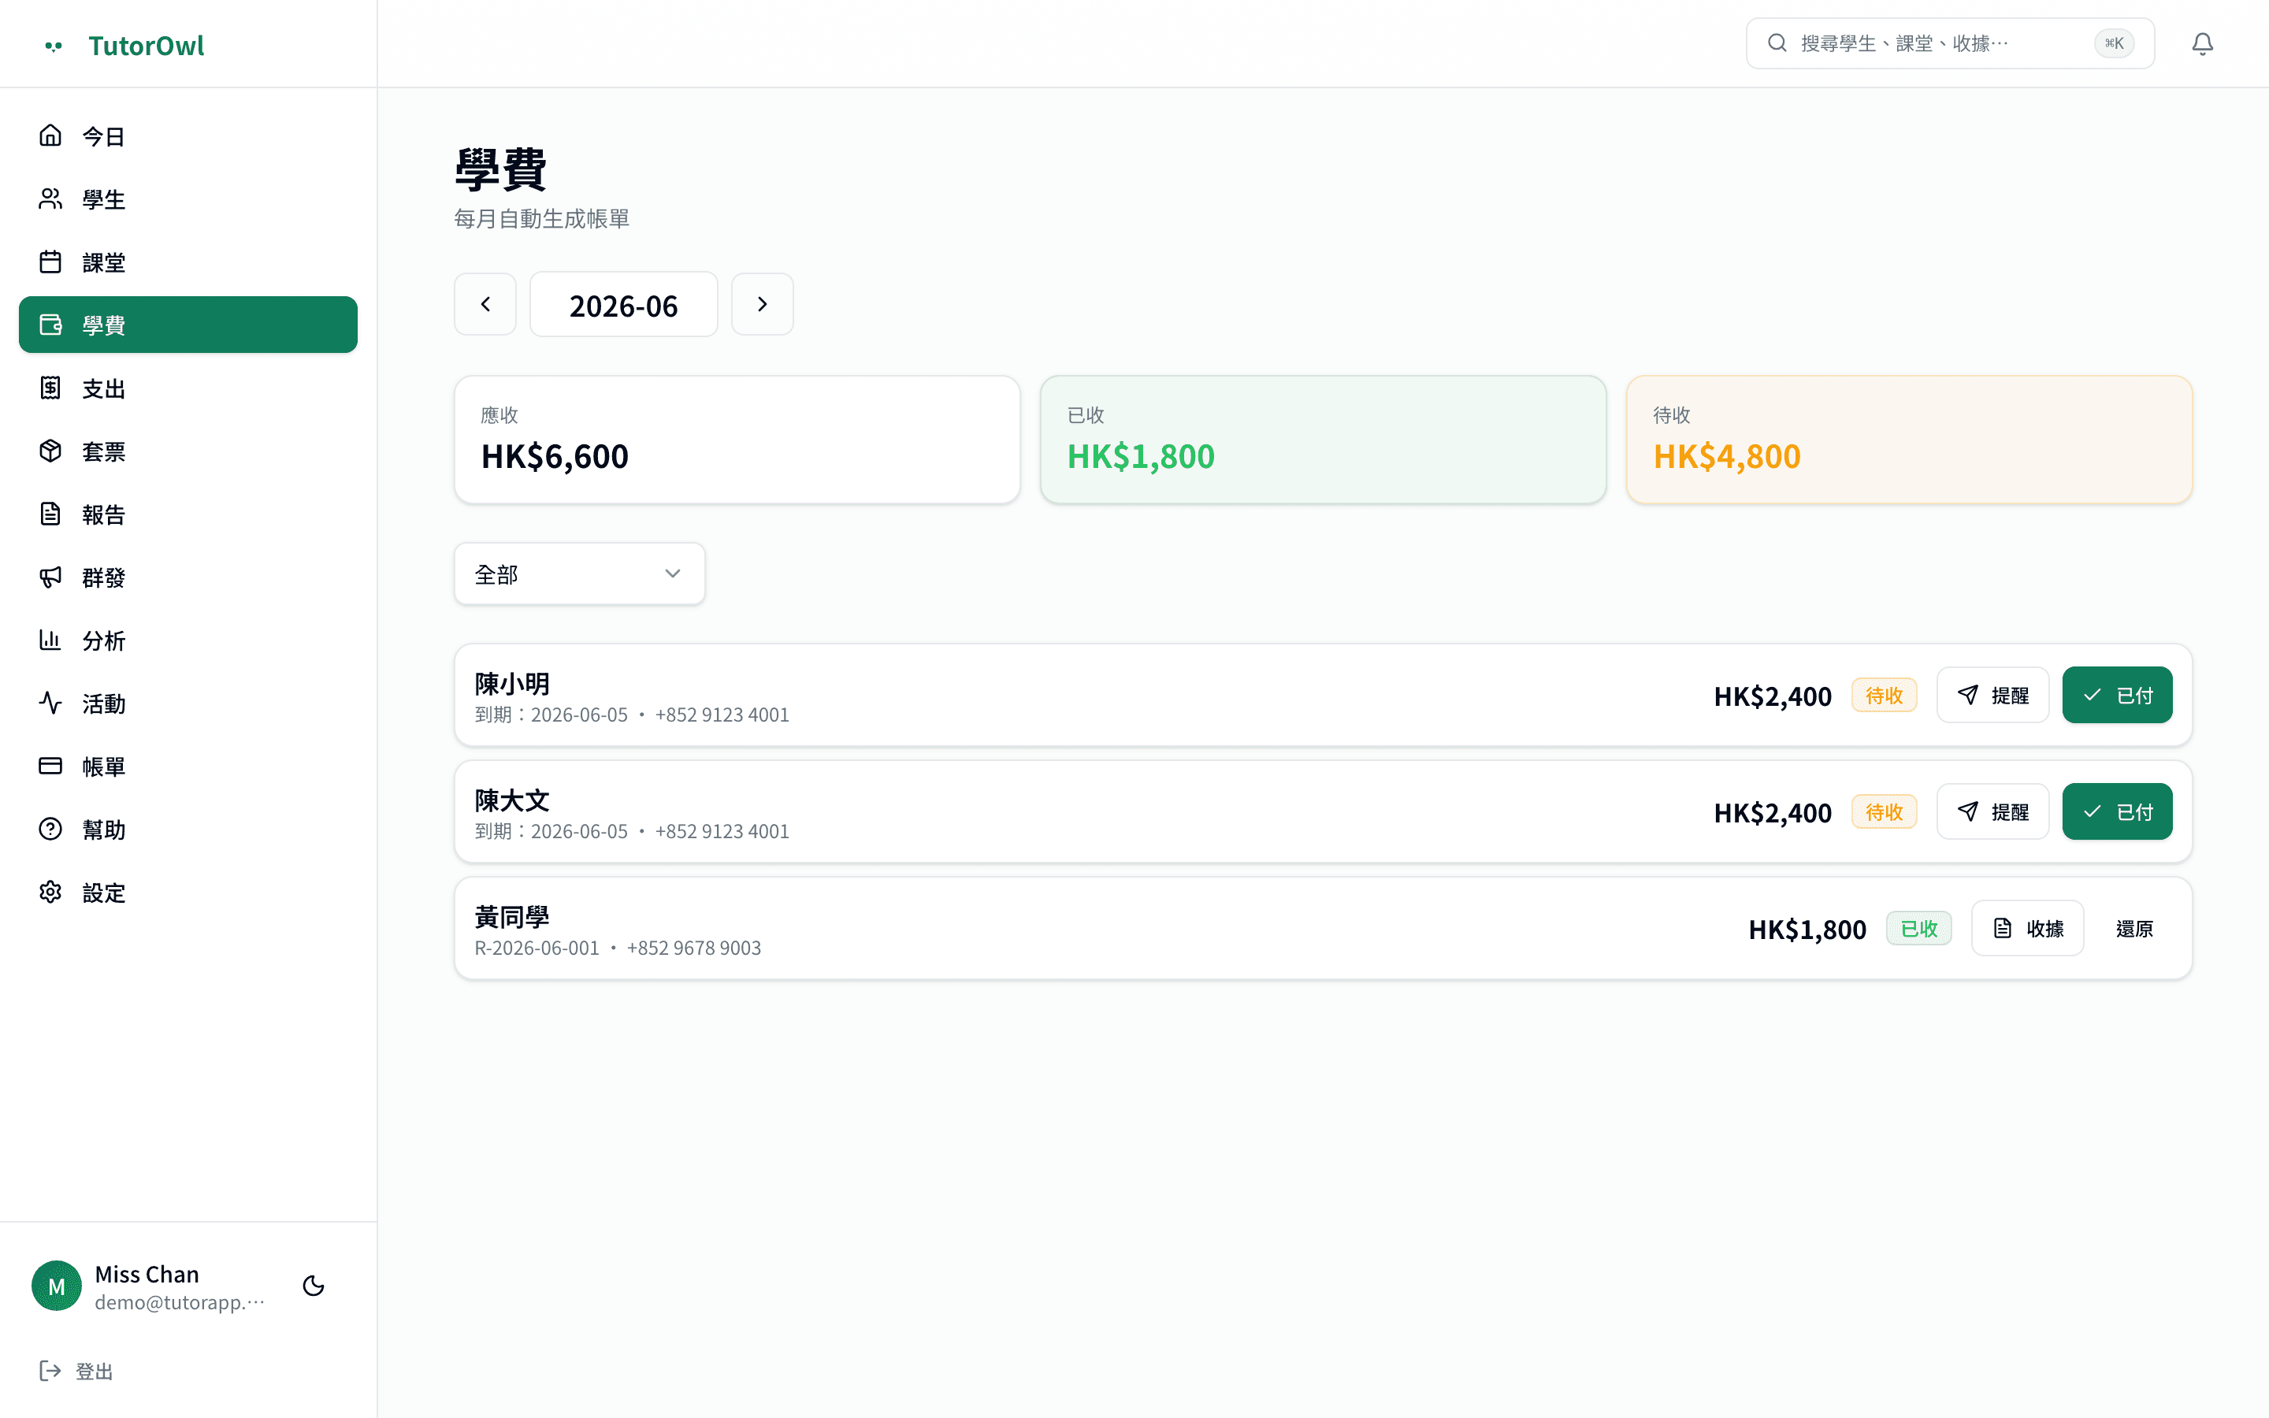Viewport: 2269px width, 1418px height.
Task: Send 提醒 reminder for 陳大文
Action: pos(1992,811)
